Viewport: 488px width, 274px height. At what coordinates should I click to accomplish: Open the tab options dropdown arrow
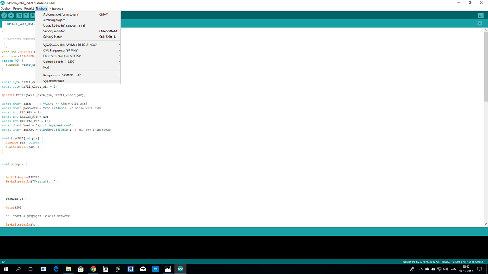pyautogui.click(x=480, y=24)
